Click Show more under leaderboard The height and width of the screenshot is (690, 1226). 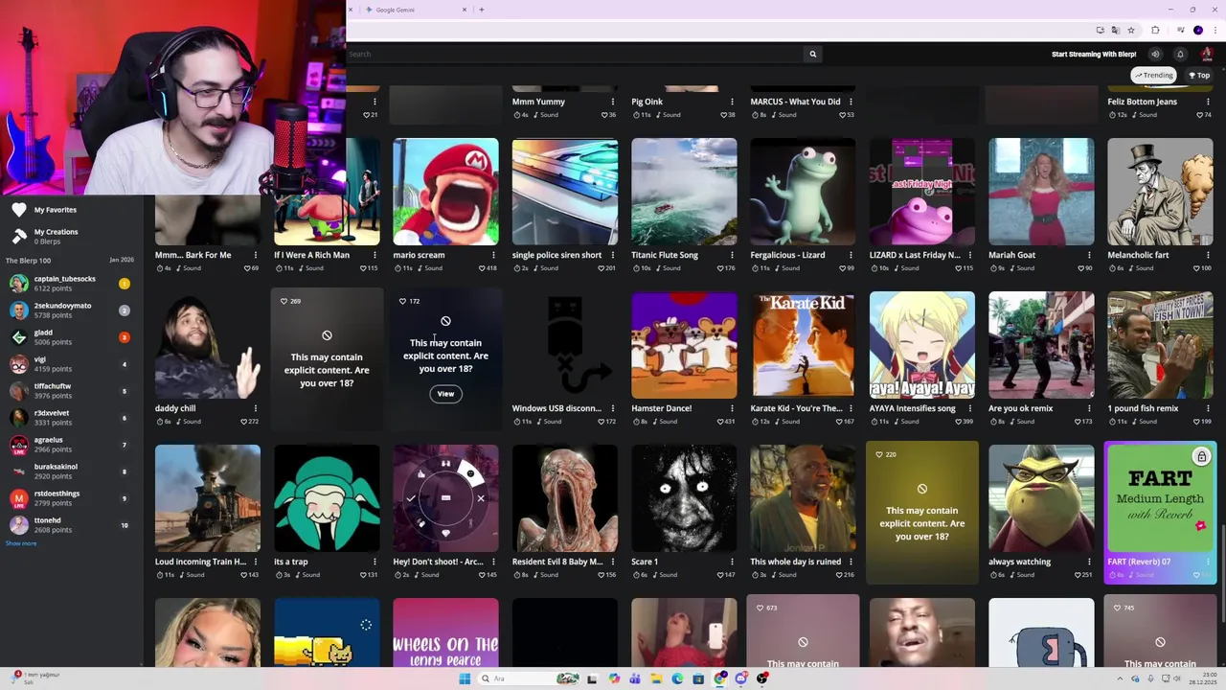tap(21, 543)
